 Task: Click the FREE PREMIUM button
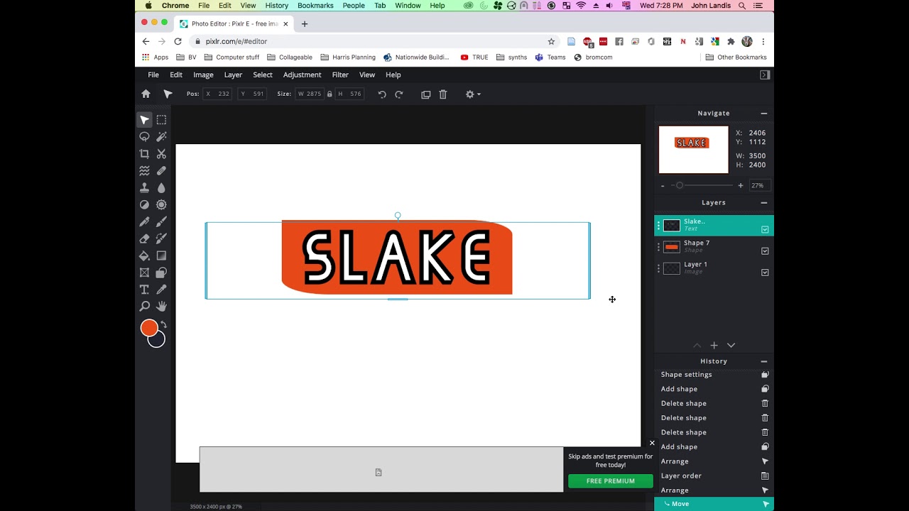(x=610, y=481)
